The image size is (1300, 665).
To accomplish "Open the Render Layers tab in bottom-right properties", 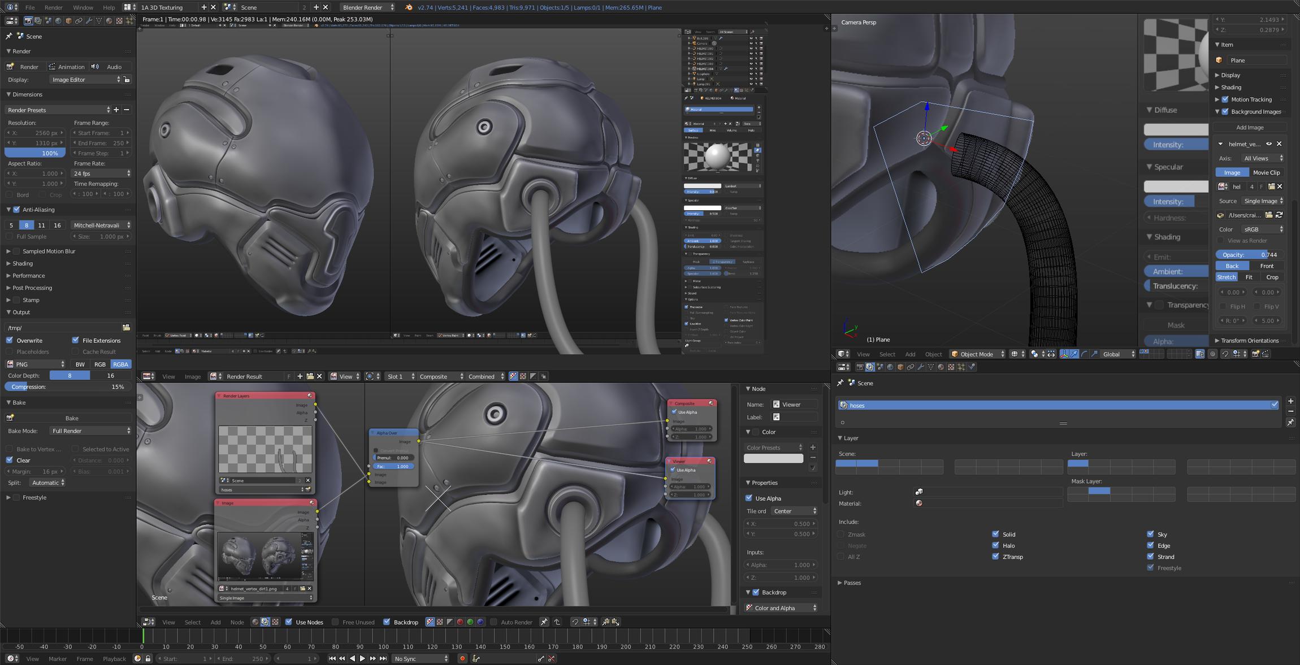I will [x=870, y=367].
